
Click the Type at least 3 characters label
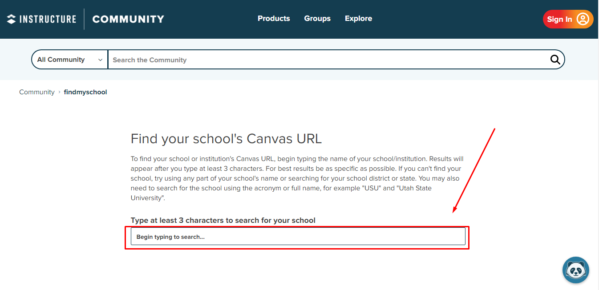point(223,220)
